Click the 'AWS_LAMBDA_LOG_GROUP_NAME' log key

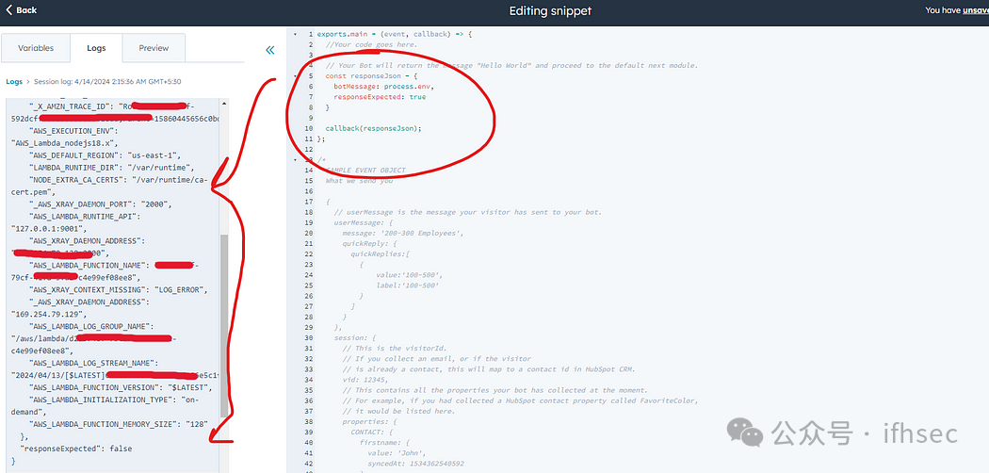[90, 327]
